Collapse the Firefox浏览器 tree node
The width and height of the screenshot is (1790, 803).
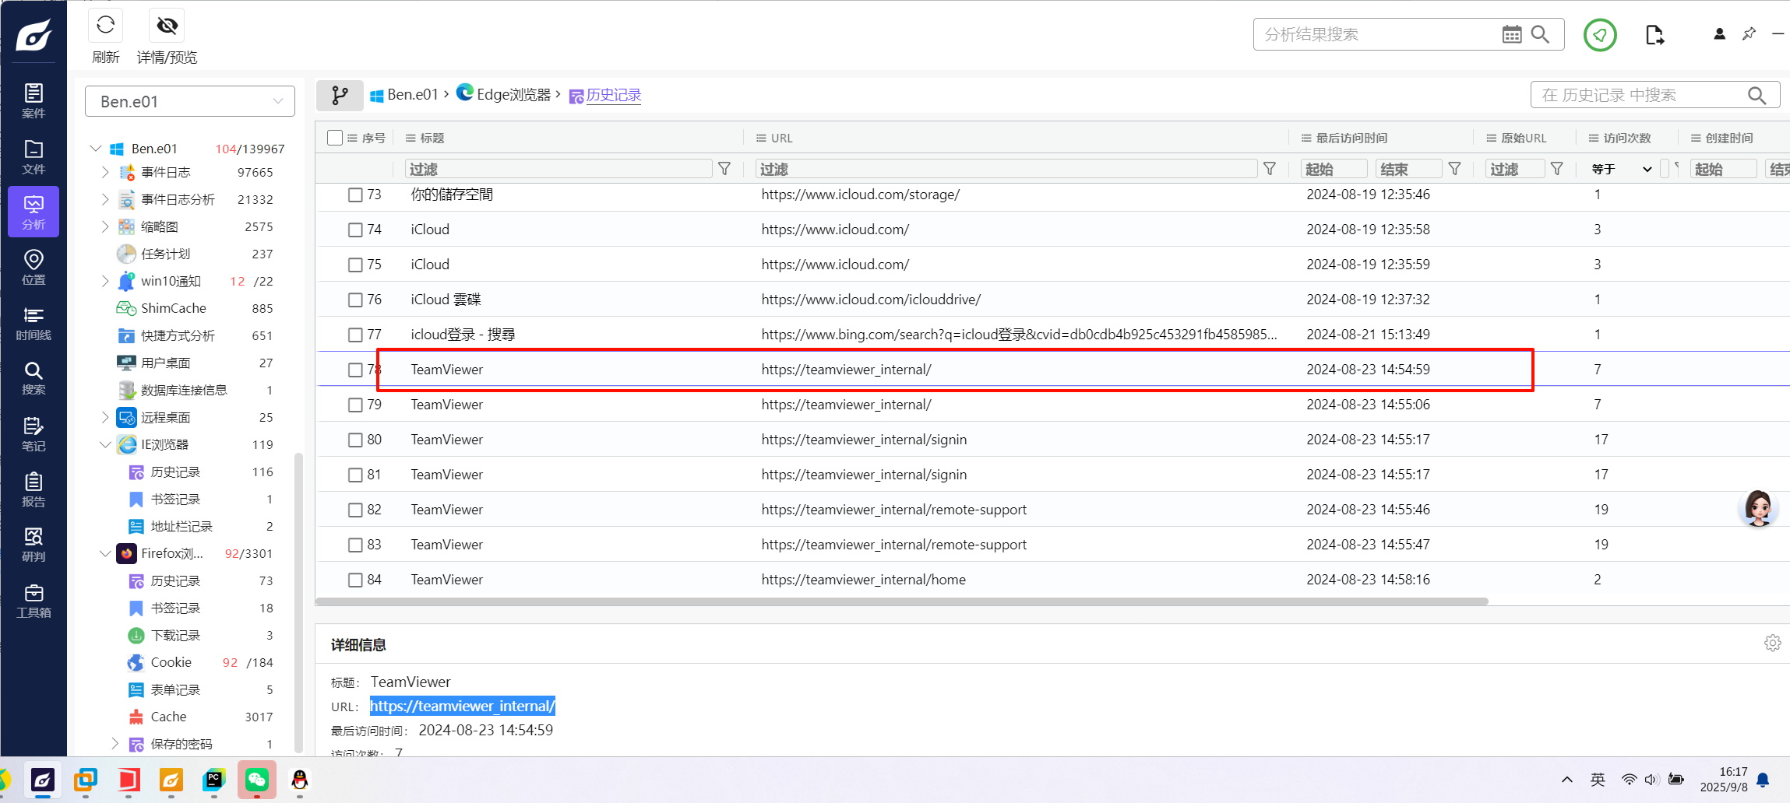click(x=105, y=553)
